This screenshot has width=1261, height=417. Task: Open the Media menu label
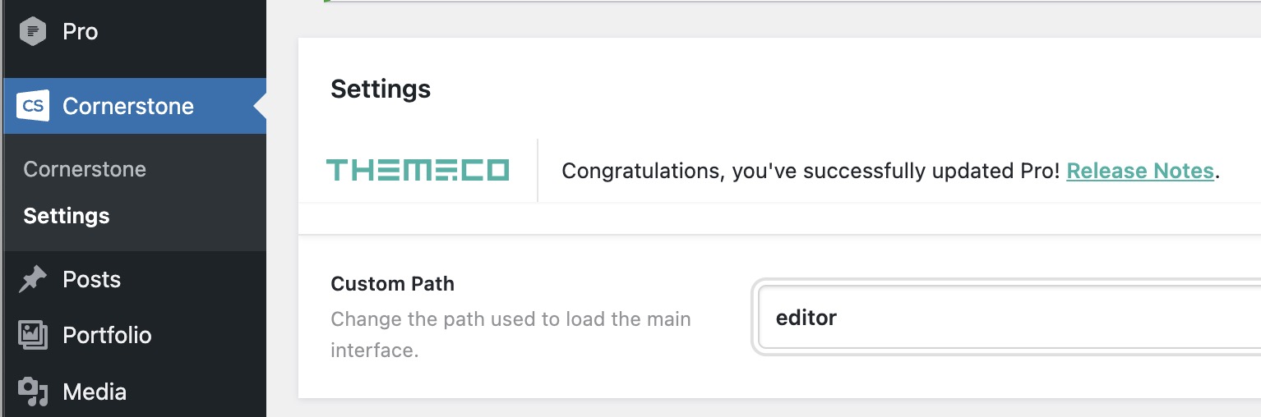tap(95, 392)
